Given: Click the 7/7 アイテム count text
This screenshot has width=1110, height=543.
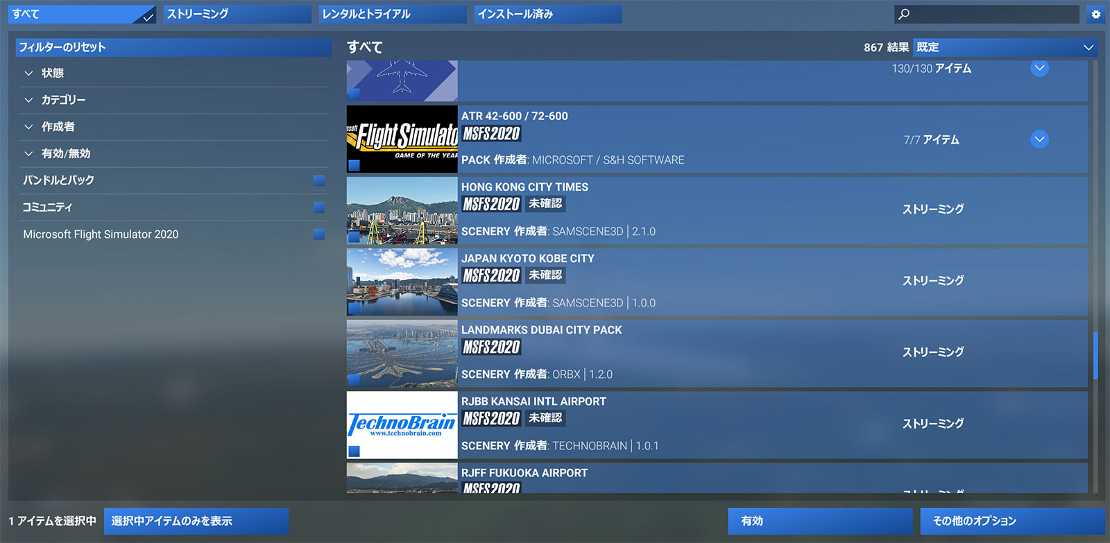Looking at the screenshot, I should [x=931, y=139].
